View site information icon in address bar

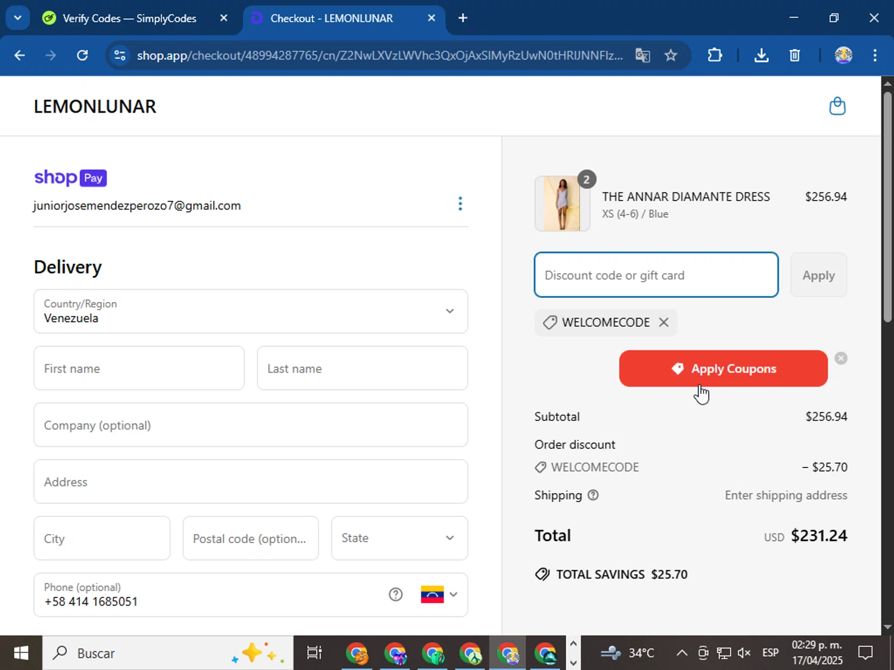120,55
